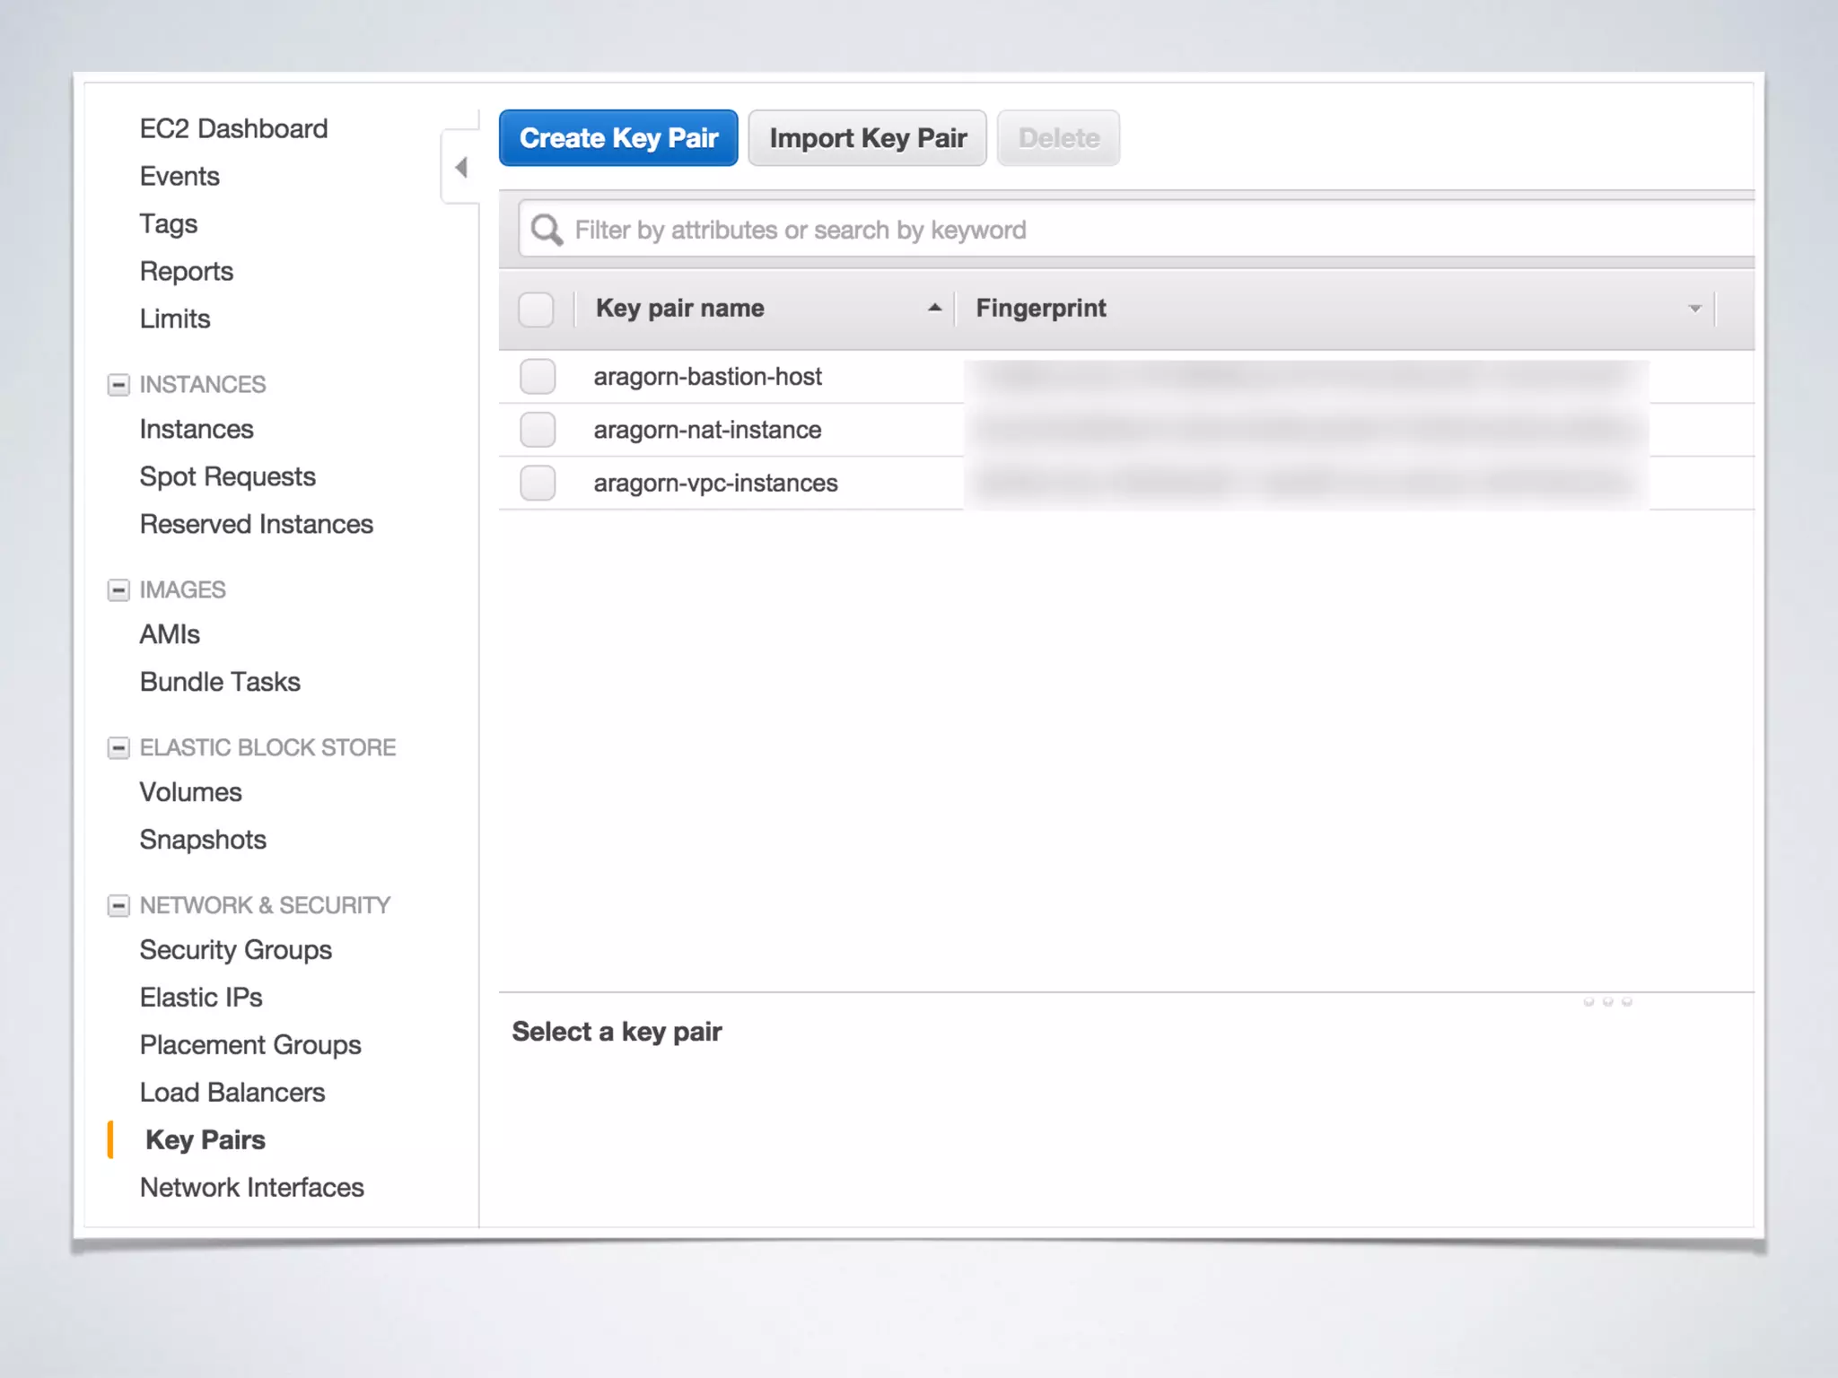1838x1378 pixels.
Task: Open the Elastic IPs page
Action: pyautogui.click(x=201, y=998)
